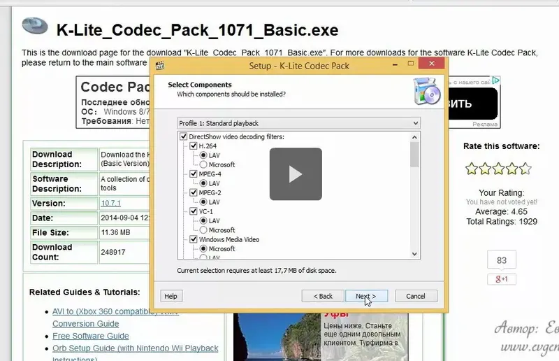This screenshot has height=361, width=559.
Task: Click the Total Ratings: 1929 text
Action: (502, 221)
